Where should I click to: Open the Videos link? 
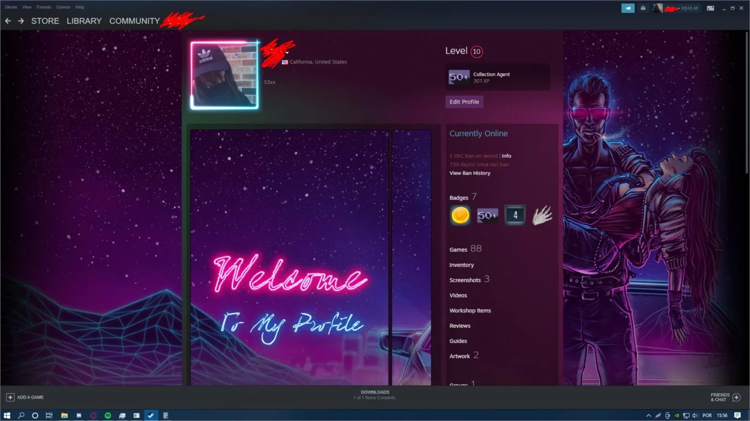(458, 295)
